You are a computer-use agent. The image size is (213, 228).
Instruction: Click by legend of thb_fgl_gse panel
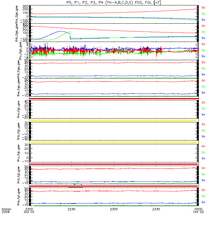pyautogui.click(x=203, y=131)
